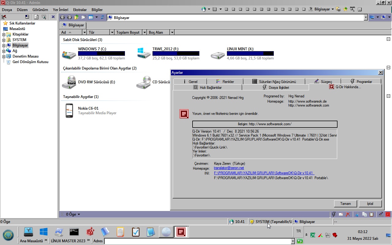Open the translator@zeron.net link

(229, 168)
